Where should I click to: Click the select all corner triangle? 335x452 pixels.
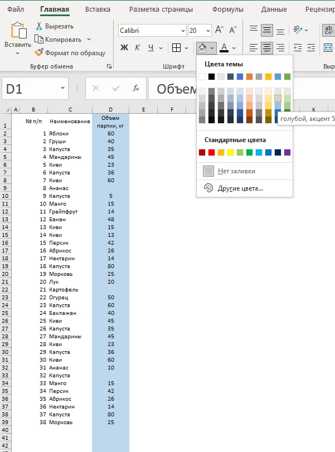pos(7,110)
